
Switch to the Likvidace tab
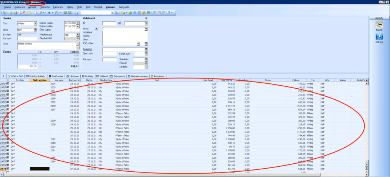[x=73, y=76]
